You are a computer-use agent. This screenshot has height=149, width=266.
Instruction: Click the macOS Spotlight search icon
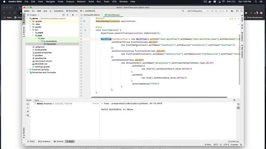[x=256, y=2]
